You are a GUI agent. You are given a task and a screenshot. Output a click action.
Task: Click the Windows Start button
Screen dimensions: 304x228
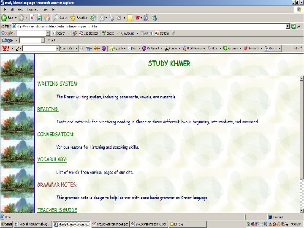point(7,224)
